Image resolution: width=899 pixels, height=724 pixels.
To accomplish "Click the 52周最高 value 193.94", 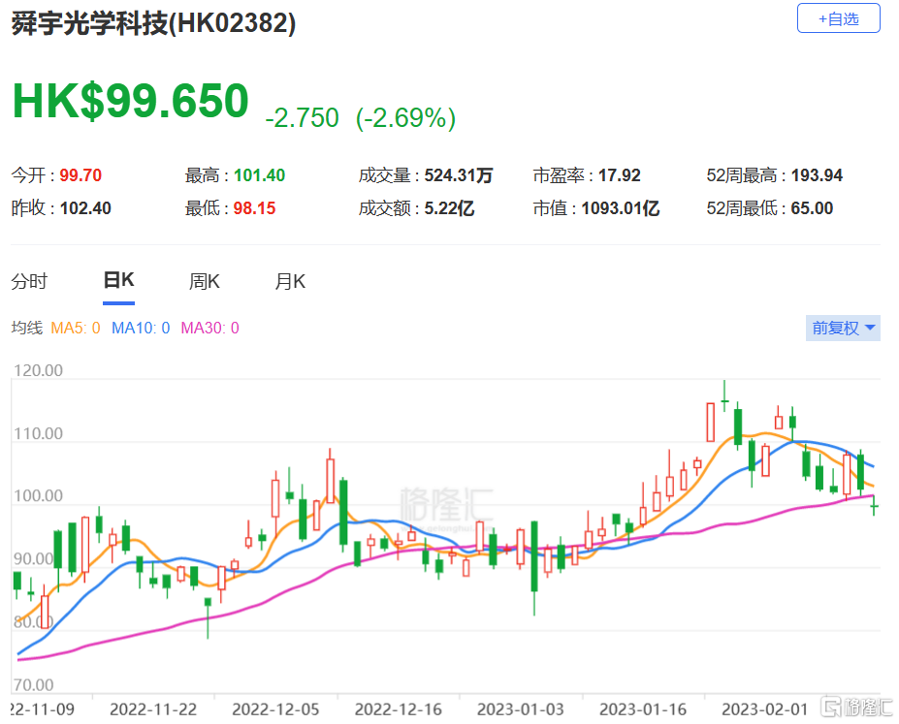I will pos(814,175).
